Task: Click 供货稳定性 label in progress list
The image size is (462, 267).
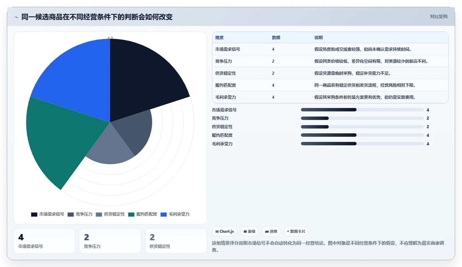Action: 222,127
